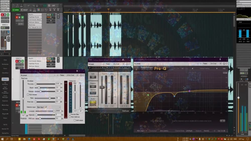Click DeEsser Monitor yellow button
The width and height of the screenshot is (251, 141).
[93, 102]
